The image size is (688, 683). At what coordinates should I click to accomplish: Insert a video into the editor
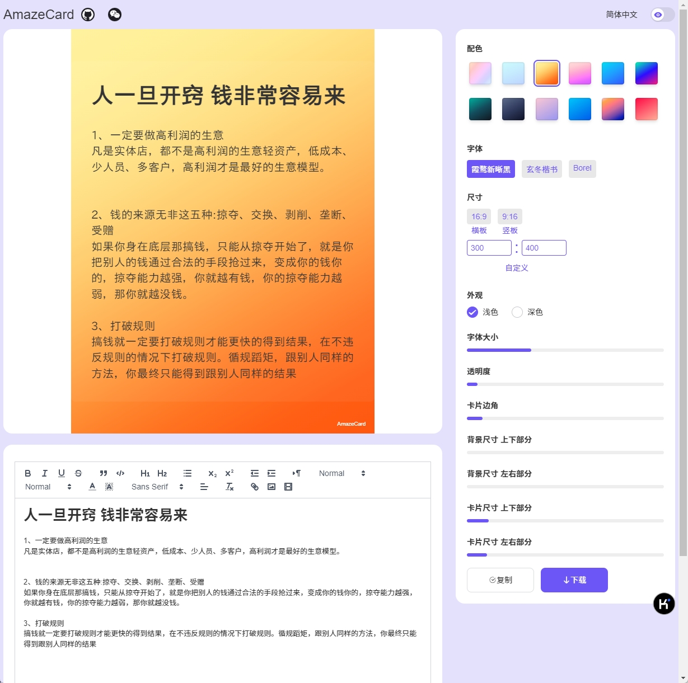[288, 487]
